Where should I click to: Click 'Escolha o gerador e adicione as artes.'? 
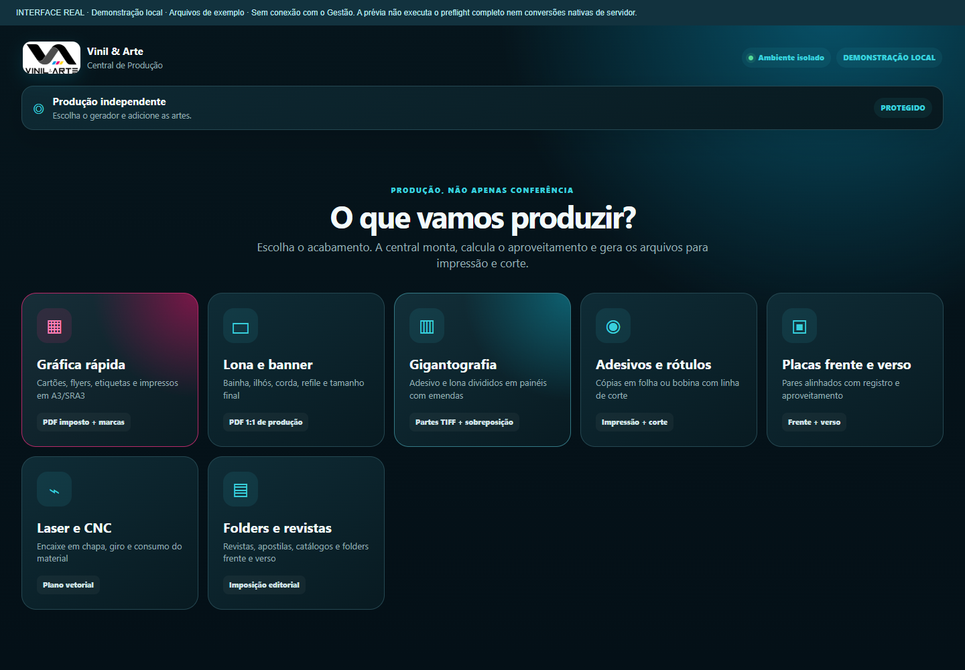[x=122, y=116]
